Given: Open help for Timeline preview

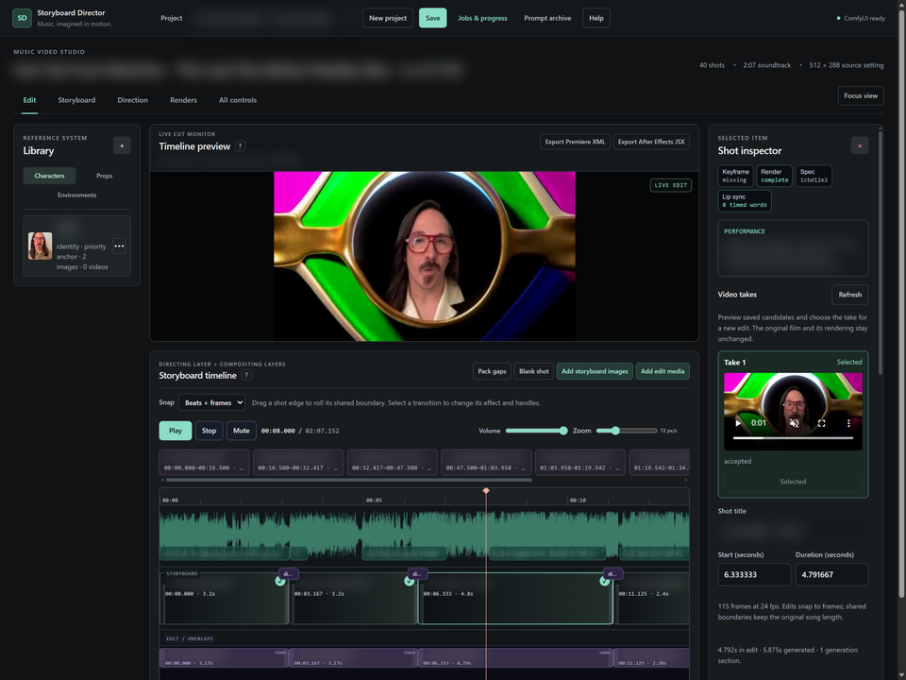Looking at the screenshot, I should (241, 146).
